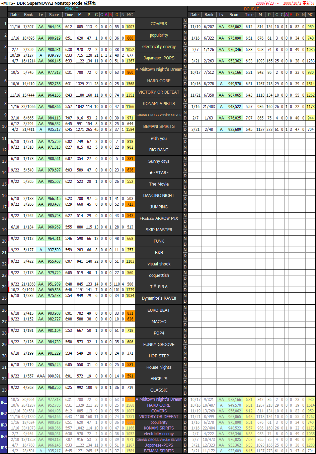Select the DOUBLE section header

pos(251,9)
